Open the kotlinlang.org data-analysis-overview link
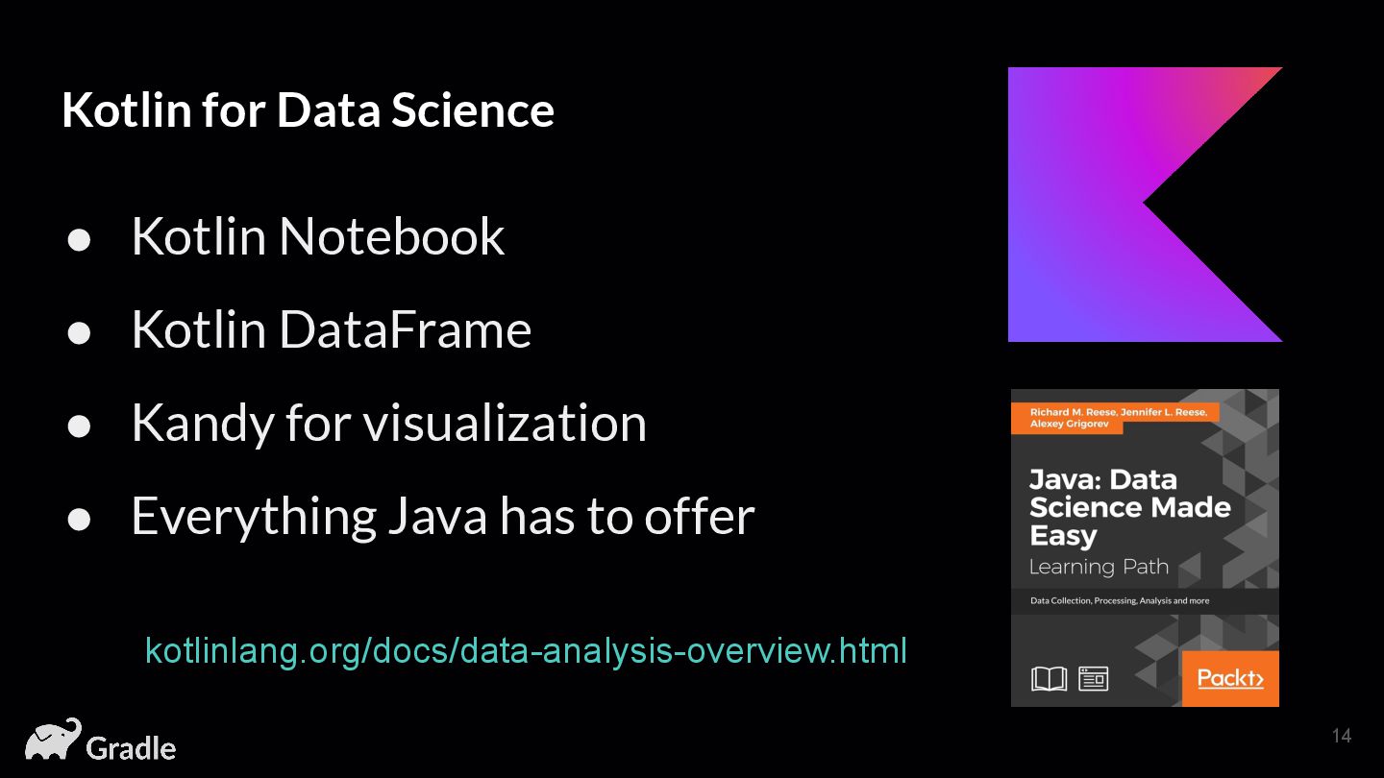This screenshot has width=1384, height=778. (526, 651)
